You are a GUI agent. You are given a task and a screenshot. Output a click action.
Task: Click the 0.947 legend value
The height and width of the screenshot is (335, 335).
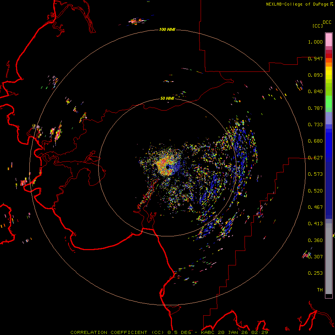pyautogui.click(x=315, y=58)
